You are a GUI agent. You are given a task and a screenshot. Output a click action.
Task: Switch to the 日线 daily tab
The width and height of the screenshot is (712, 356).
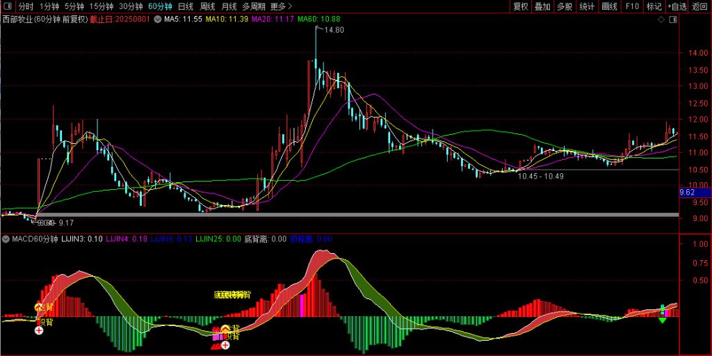185,6
